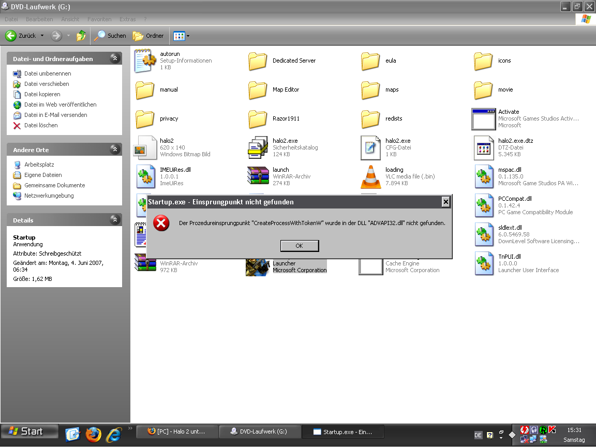Go to Eigene Dateien
The height and width of the screenshot is (447, 596).
pyautogui.click(x=43, y=175)
